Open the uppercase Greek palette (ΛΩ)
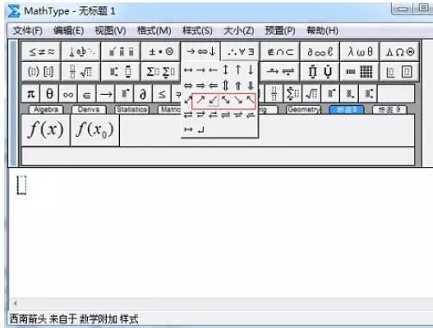This screenshot has height=328, width=433. [x=399, y=52]
